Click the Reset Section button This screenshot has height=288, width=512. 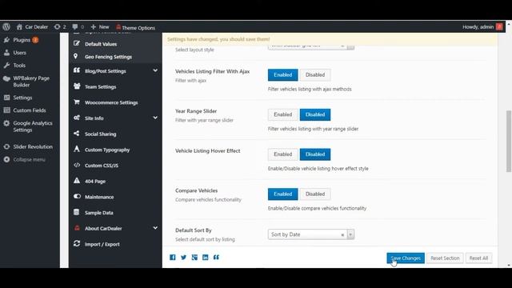(x=445, y=258)
